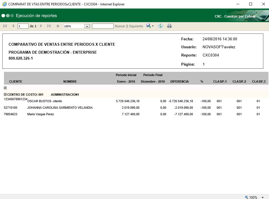Select client Mario Vargas Perez
This screenshot has width=269, height=199.
tap(41, 114)
